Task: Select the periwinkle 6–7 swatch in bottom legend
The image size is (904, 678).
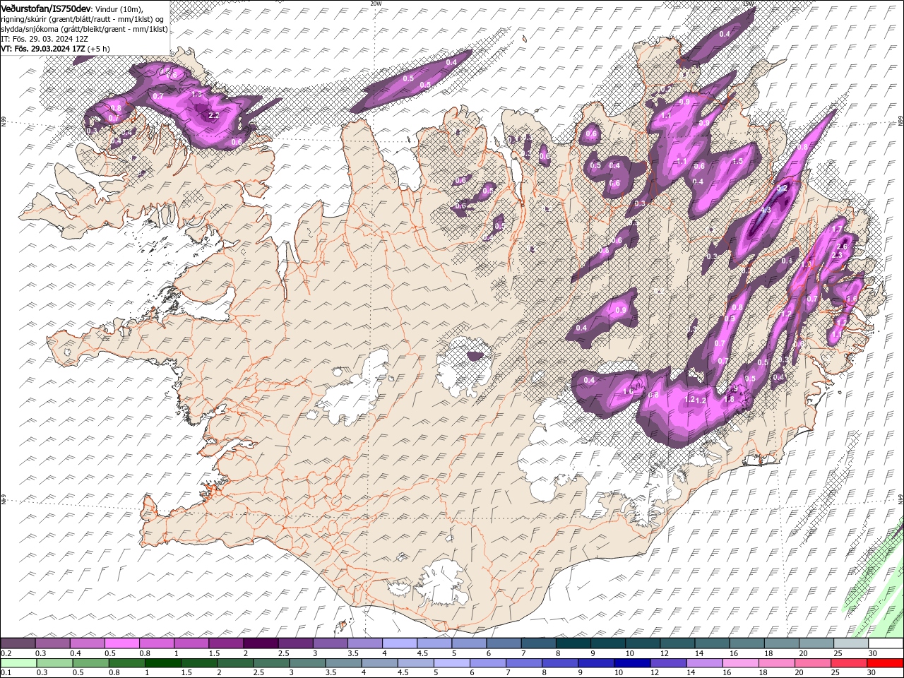Action: click(488, 663)
